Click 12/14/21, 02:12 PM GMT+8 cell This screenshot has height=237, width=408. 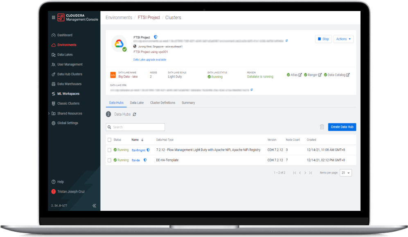tap(326, 160)
